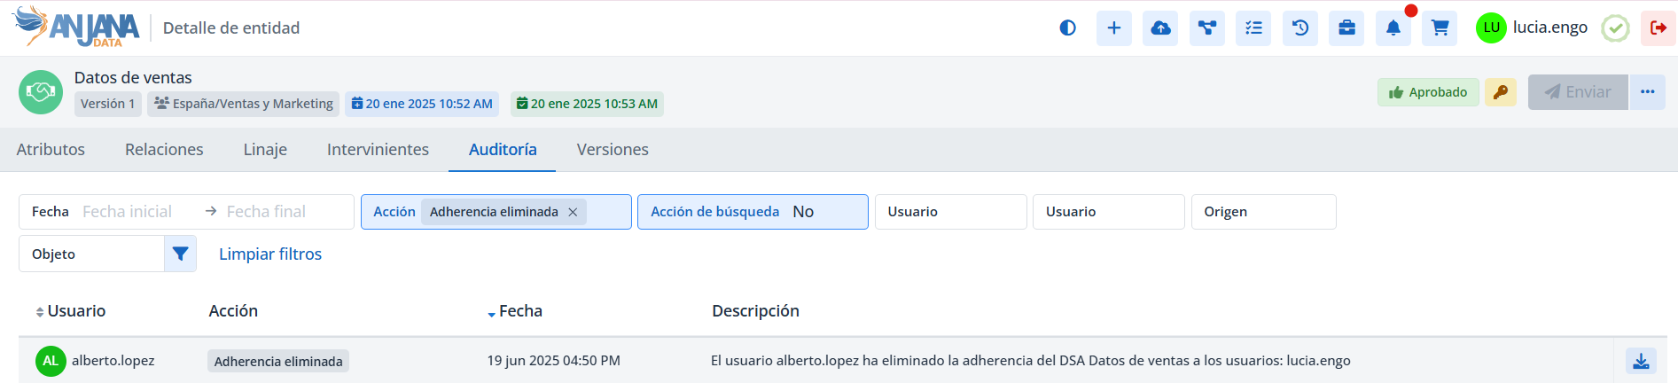1678x383 pixels.
Task: Toggle the dark/light contrast theme
Action: pos(1067,28)
